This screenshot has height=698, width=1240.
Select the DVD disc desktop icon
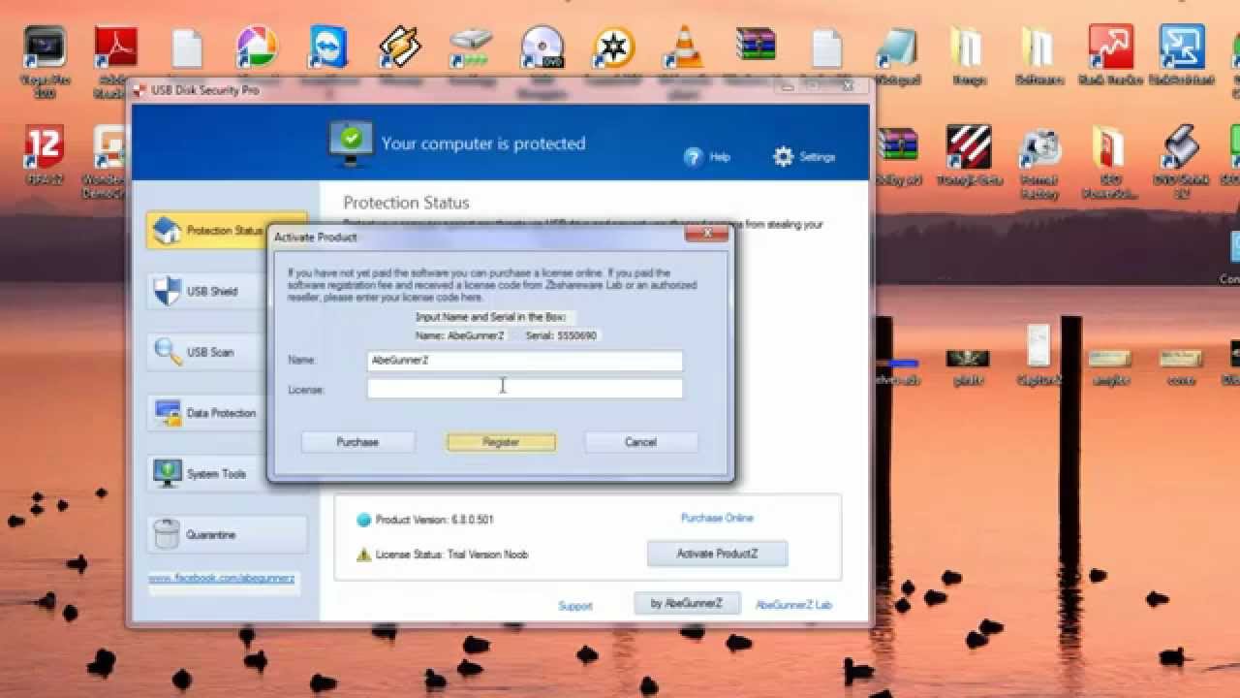coord(542,48)
